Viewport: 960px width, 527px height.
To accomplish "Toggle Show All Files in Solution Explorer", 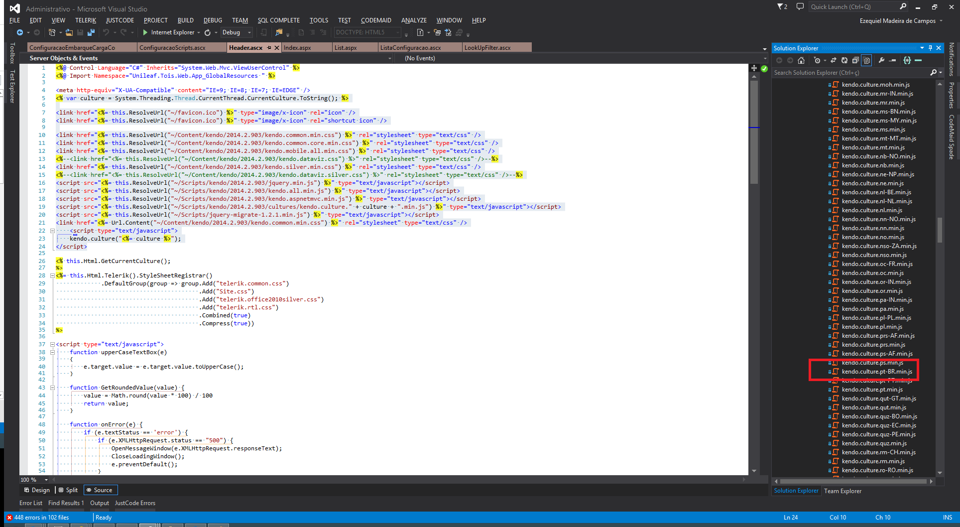I will pyautogui.click(x=867, y=60).
